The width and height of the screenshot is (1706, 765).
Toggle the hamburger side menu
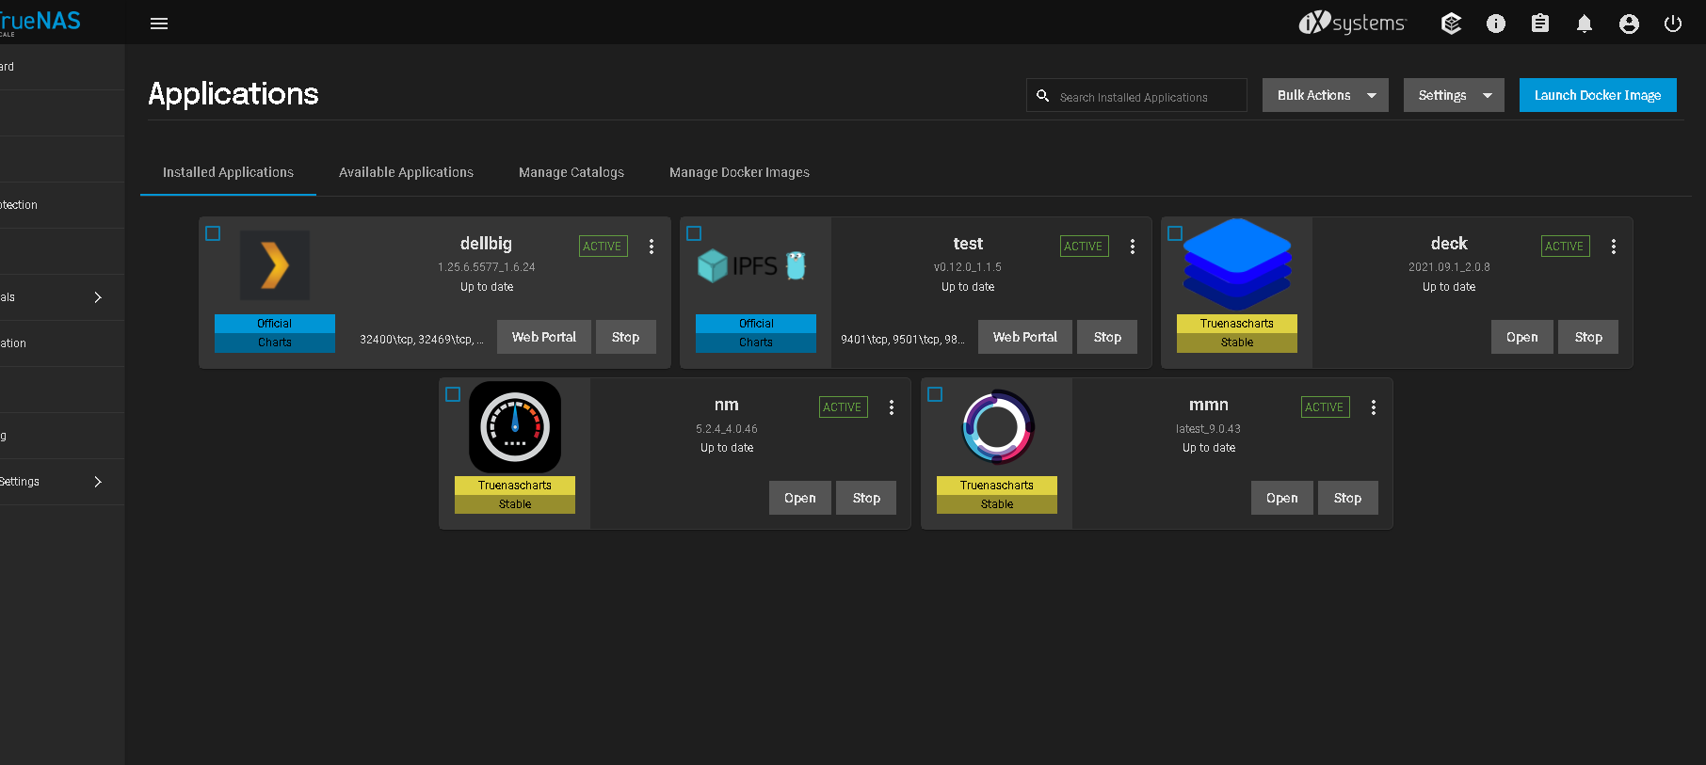pyautogui.click(x=159, y=24)
